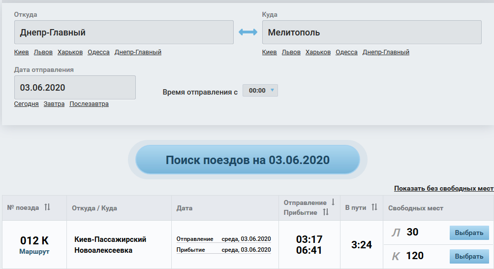Sort by travel duration arrows icon
494x269 pixels.
(x=374, y=207)
